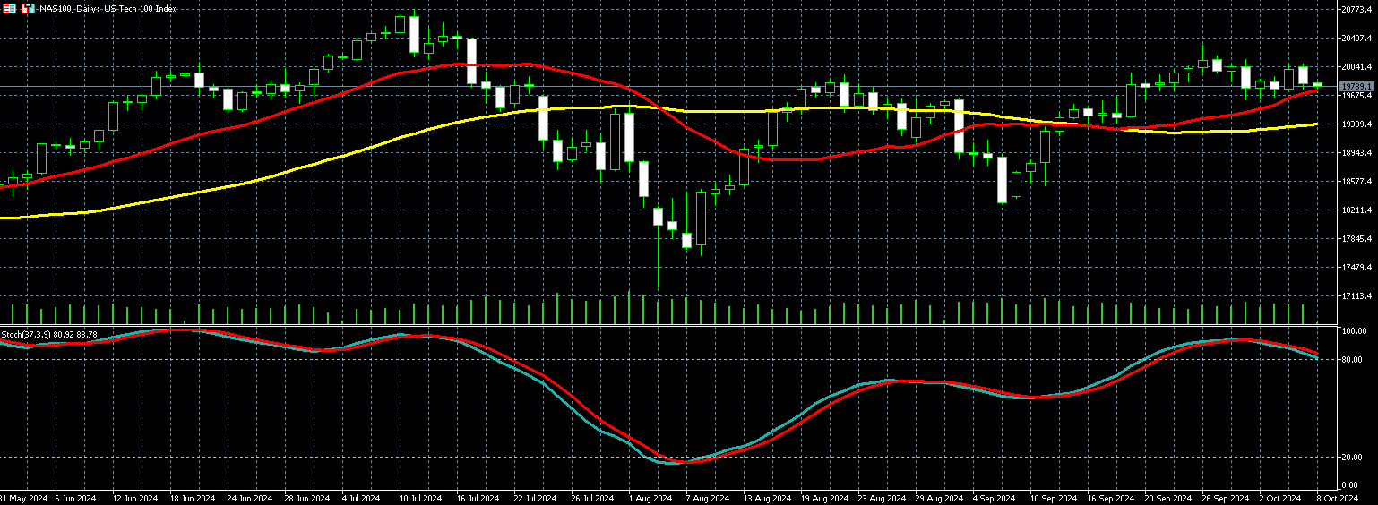This screenshot has height=505, width=1378.
Task: Click the '18 Jun 2024' date label
Action: point(191,498)
